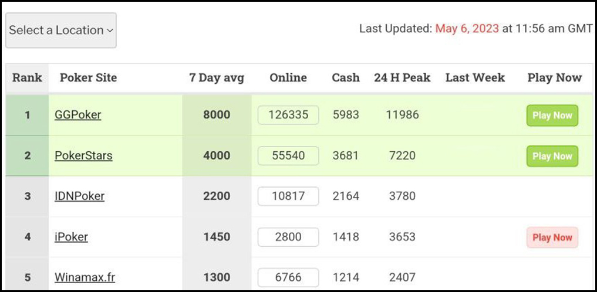Sort by the 24 H Peak header
Screen dimensions: 597x292
coord(402,77)
